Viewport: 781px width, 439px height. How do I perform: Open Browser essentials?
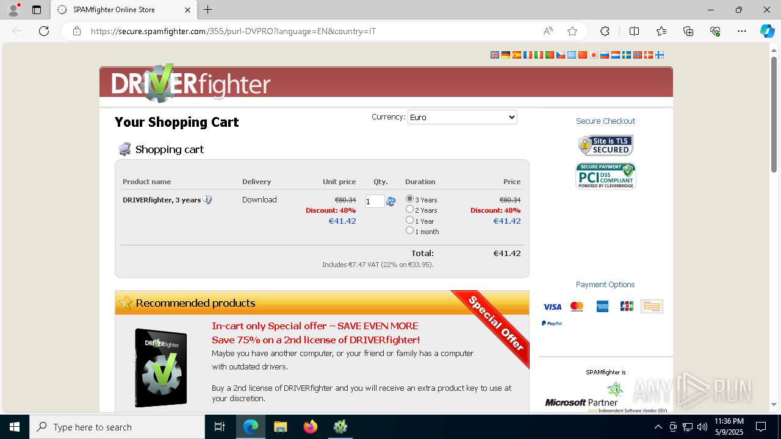[715, 31]
